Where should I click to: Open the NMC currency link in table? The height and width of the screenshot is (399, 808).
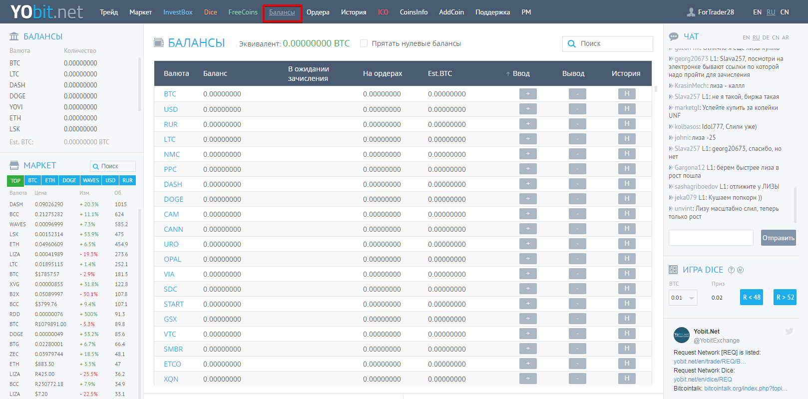[x=172, y=154]
